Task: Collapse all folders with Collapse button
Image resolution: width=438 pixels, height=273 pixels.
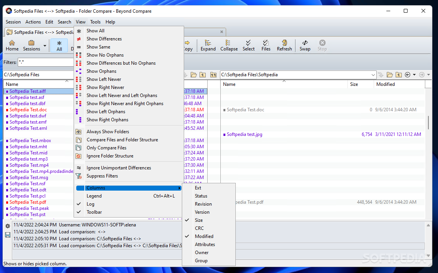Action: pos(229,45)
